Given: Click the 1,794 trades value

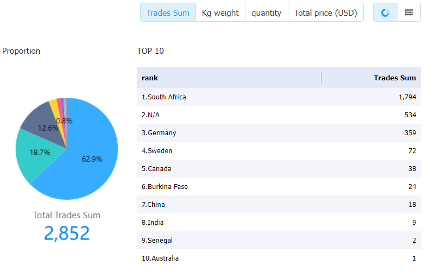Looking at the screenshot, I should pyautogui.click(x=407, y=97).
